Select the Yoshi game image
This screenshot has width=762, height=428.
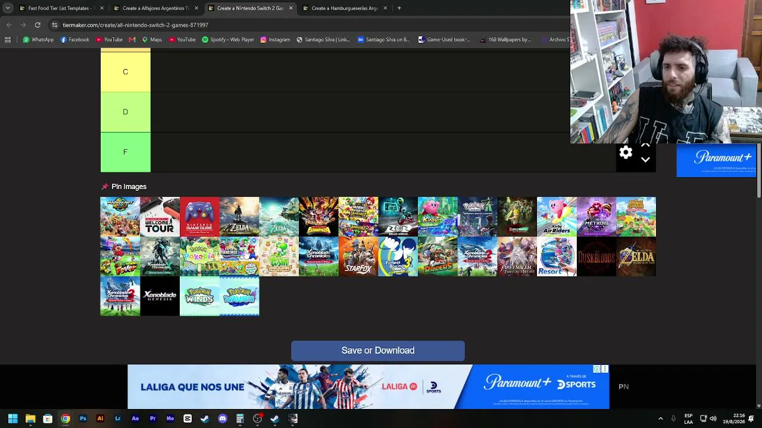point(279,257)
